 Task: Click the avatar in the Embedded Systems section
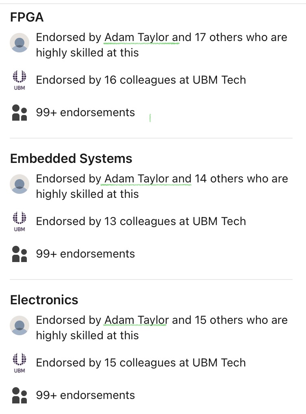pyautogui.click(x=20, y=184)
